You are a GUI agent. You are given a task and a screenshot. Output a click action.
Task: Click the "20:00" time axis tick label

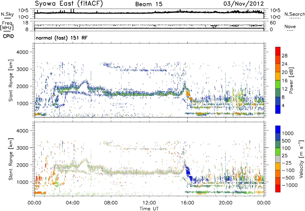pyautogui.click(x=225, y=203)
